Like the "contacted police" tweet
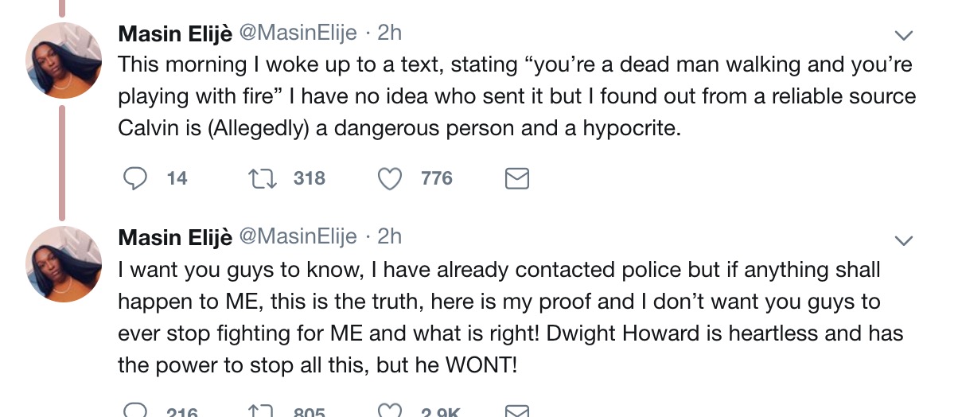Screen dimensions: 958x417 click(389, 411)
